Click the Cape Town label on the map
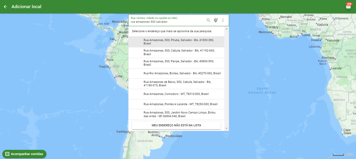356x159 pixels. coord(347,132)
